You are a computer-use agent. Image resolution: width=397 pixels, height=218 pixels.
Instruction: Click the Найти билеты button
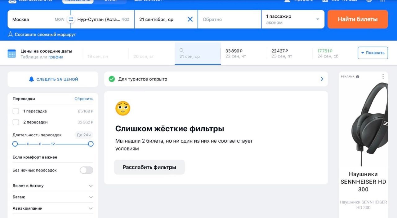pos(358,19)
